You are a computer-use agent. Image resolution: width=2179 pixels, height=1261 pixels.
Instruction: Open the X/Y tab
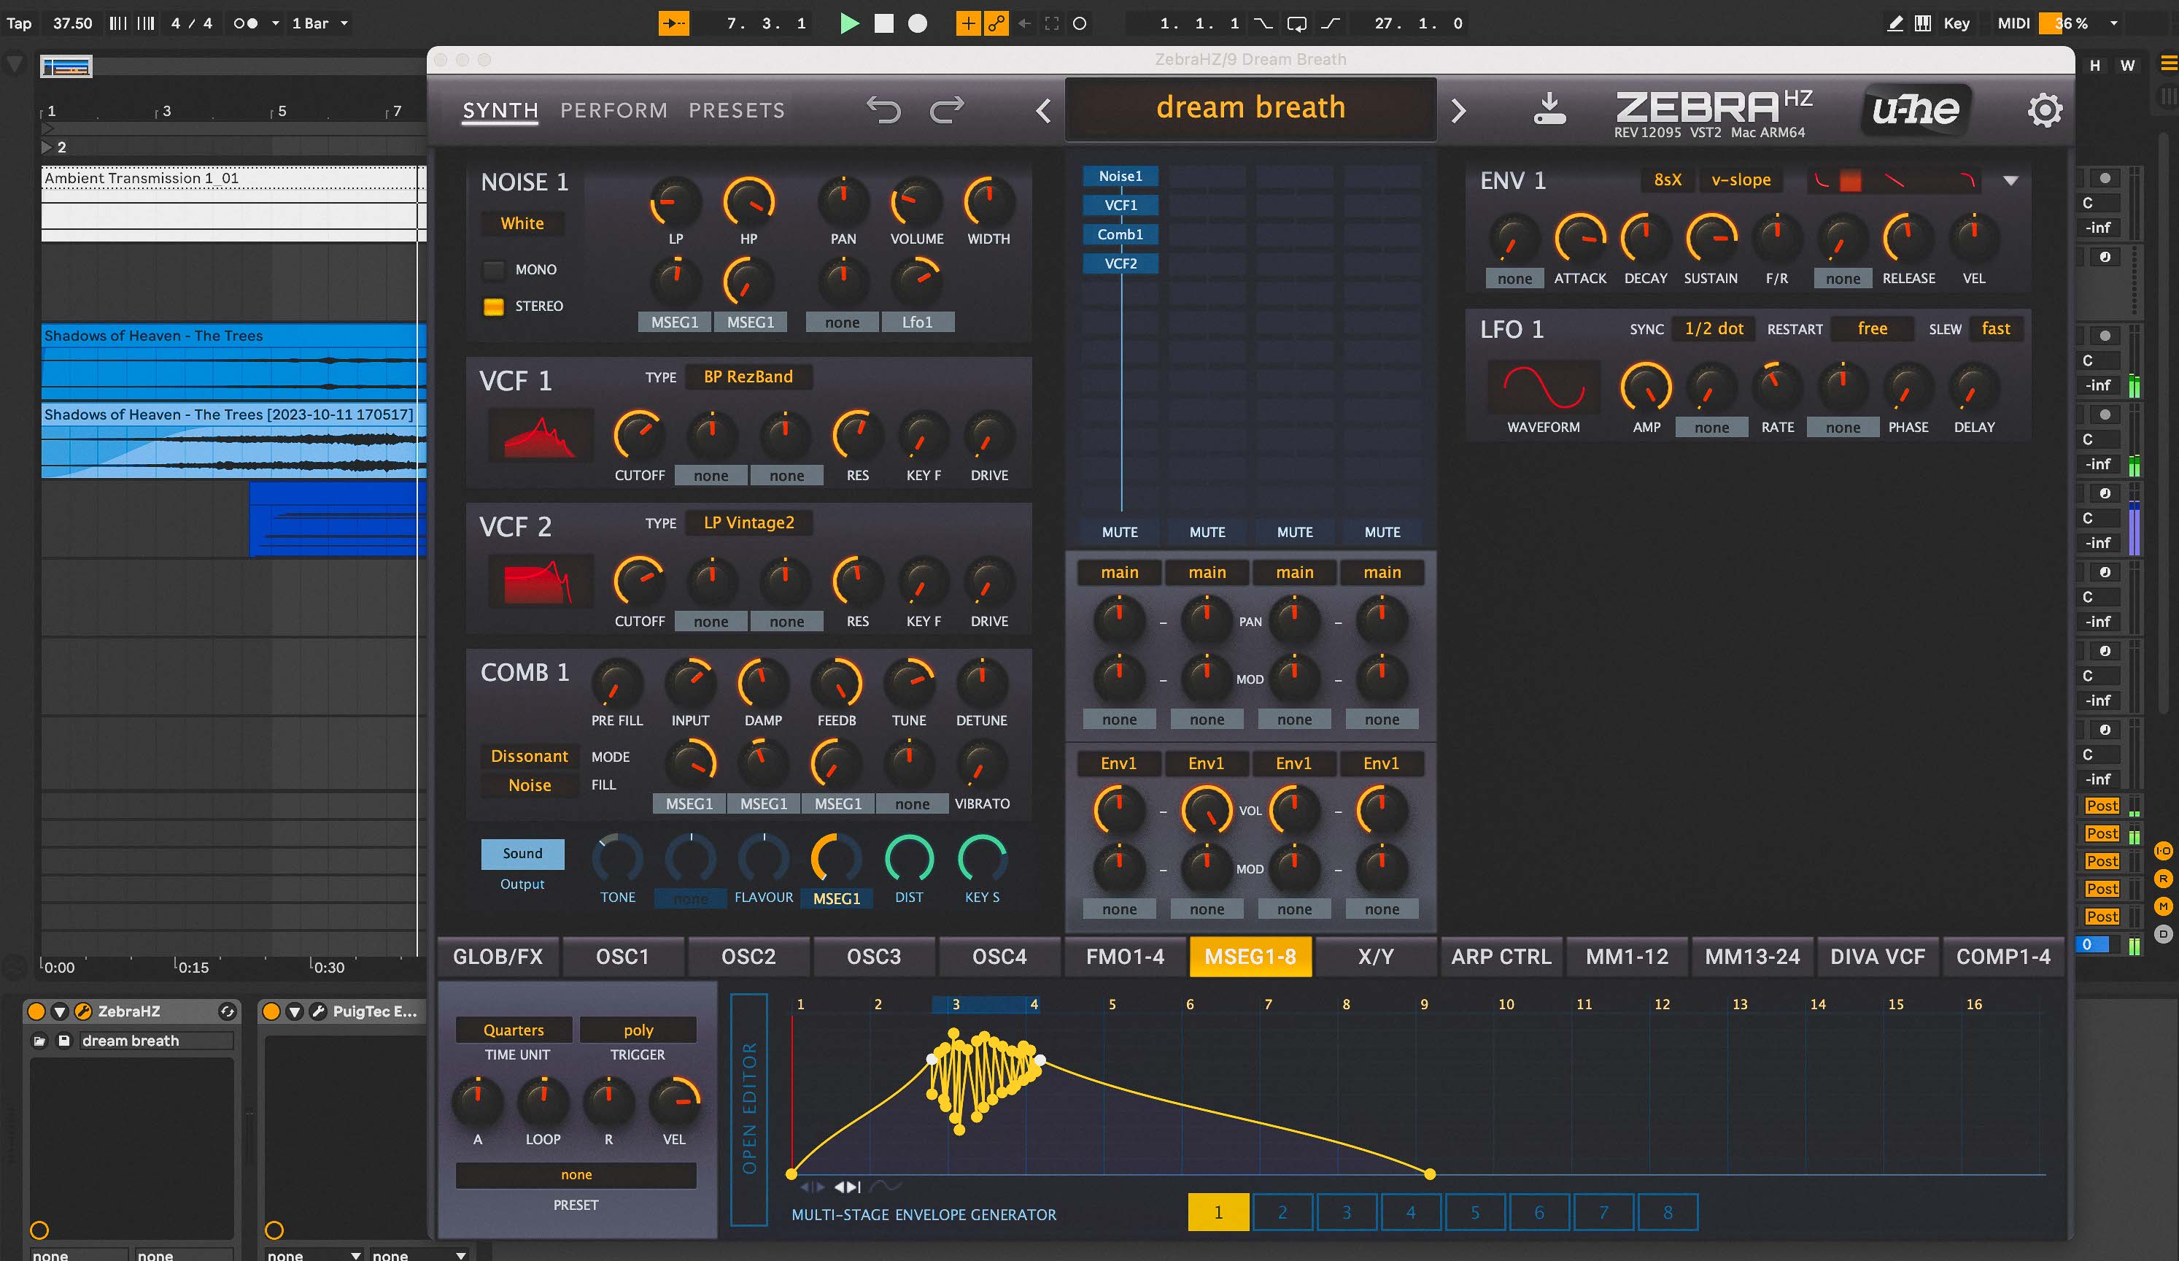(1376, 957)
